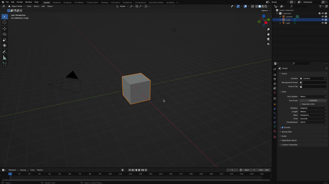Edit the Unit Scale value field

(313, 100)
